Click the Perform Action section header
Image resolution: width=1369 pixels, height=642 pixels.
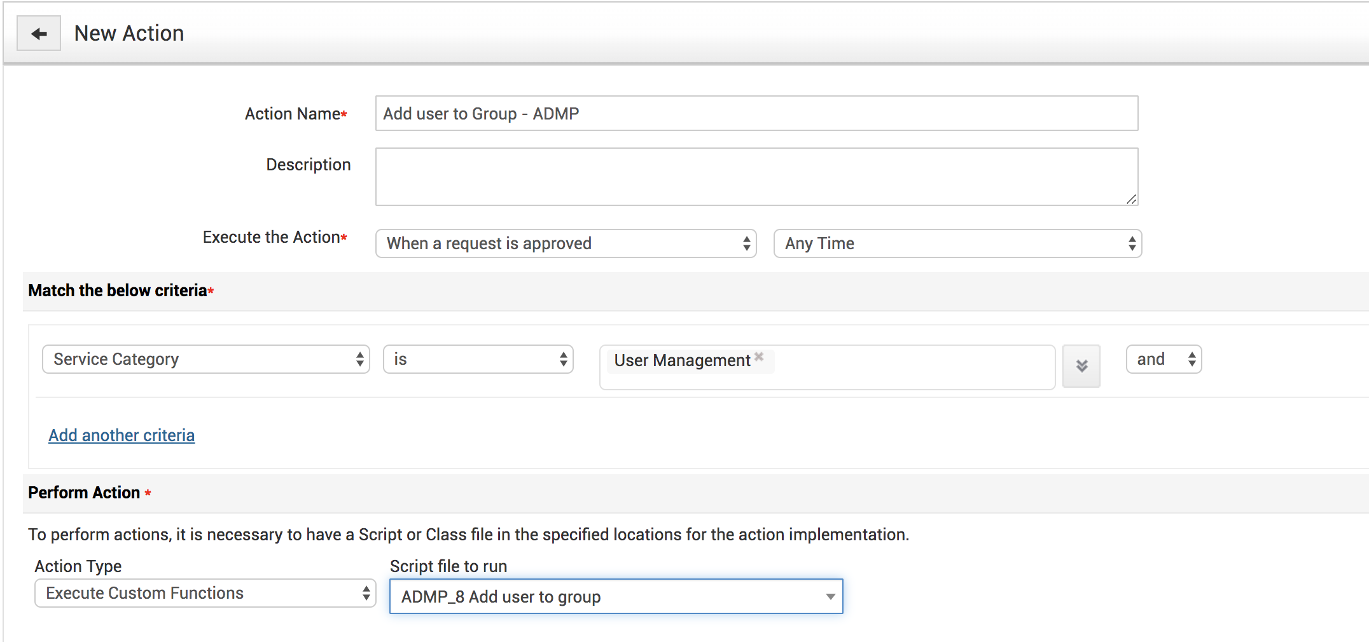[x=84, y=493]
